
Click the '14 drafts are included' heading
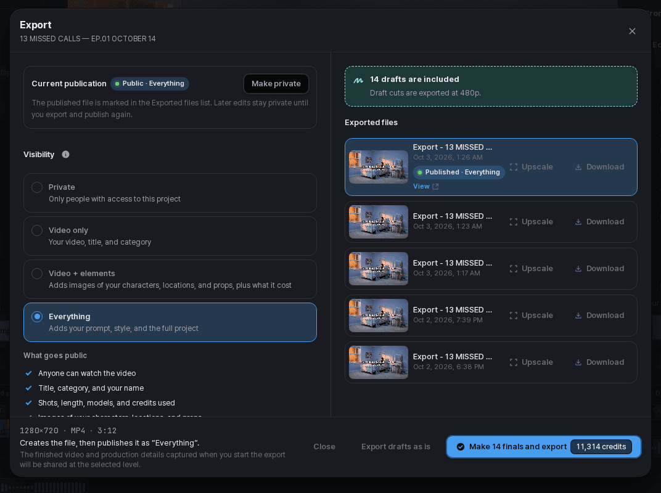414,79
